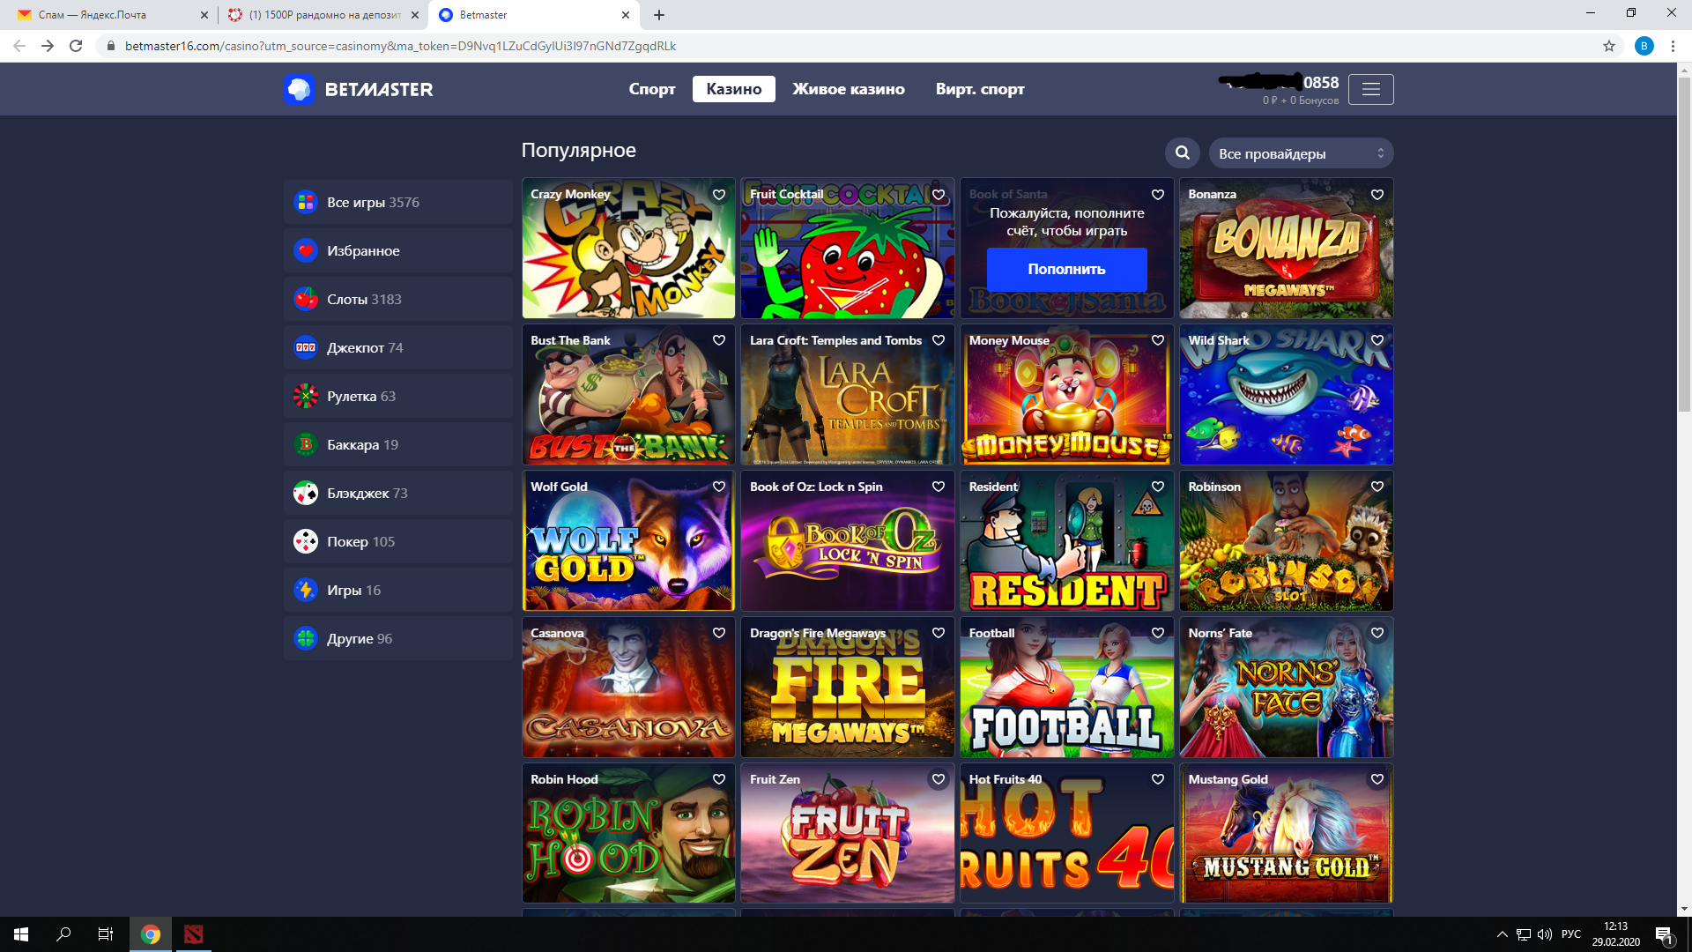The height and width of the screenshot is (952, 1692).
Task: Open Dota 2 from taskbar
Action: click(193, 934)
